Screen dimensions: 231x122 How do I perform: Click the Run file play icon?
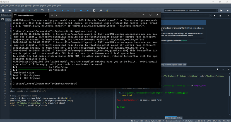click(x=29, y=11)
